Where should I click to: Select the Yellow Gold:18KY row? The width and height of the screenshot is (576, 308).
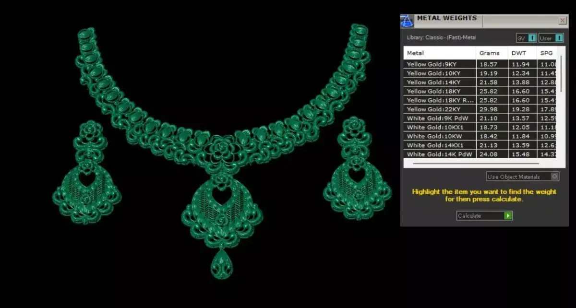480,91
